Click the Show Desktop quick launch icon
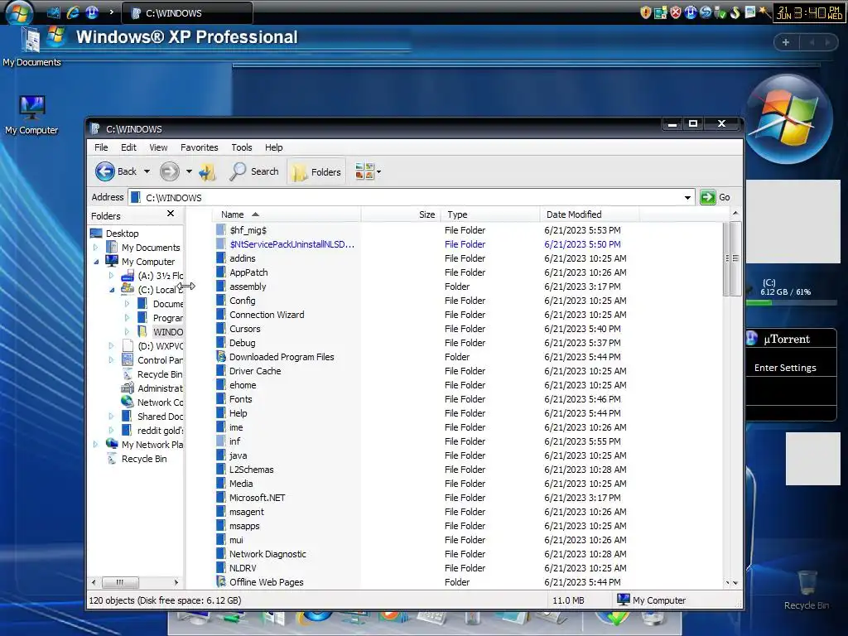This screenshot has width=848, height=636. point(54,12)
